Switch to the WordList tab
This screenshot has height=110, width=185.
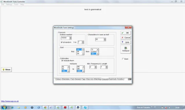[121, 79]
